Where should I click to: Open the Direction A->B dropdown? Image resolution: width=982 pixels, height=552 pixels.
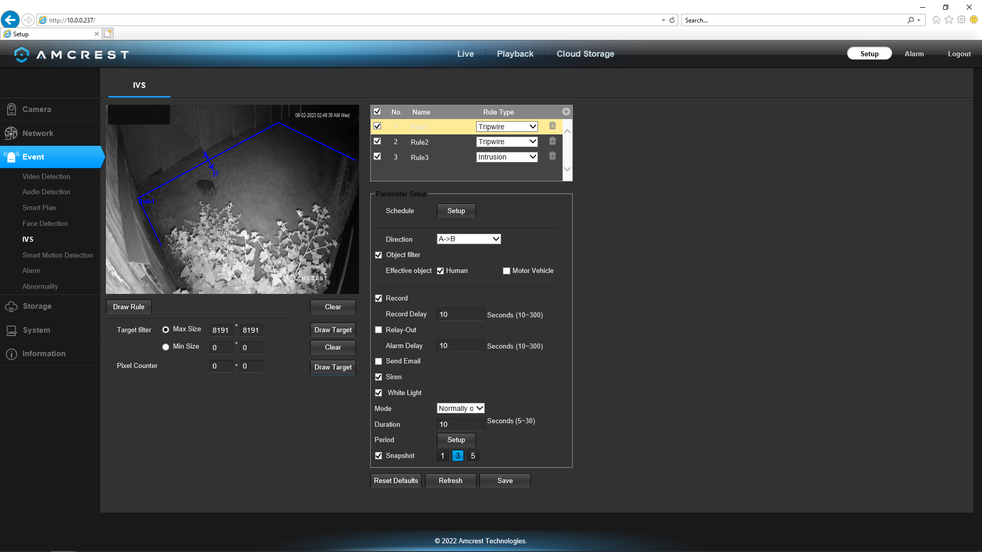coord(469,239)
